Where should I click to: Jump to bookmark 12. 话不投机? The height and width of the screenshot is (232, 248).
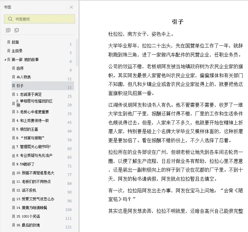pyautogui.click(x=26, y=190)
